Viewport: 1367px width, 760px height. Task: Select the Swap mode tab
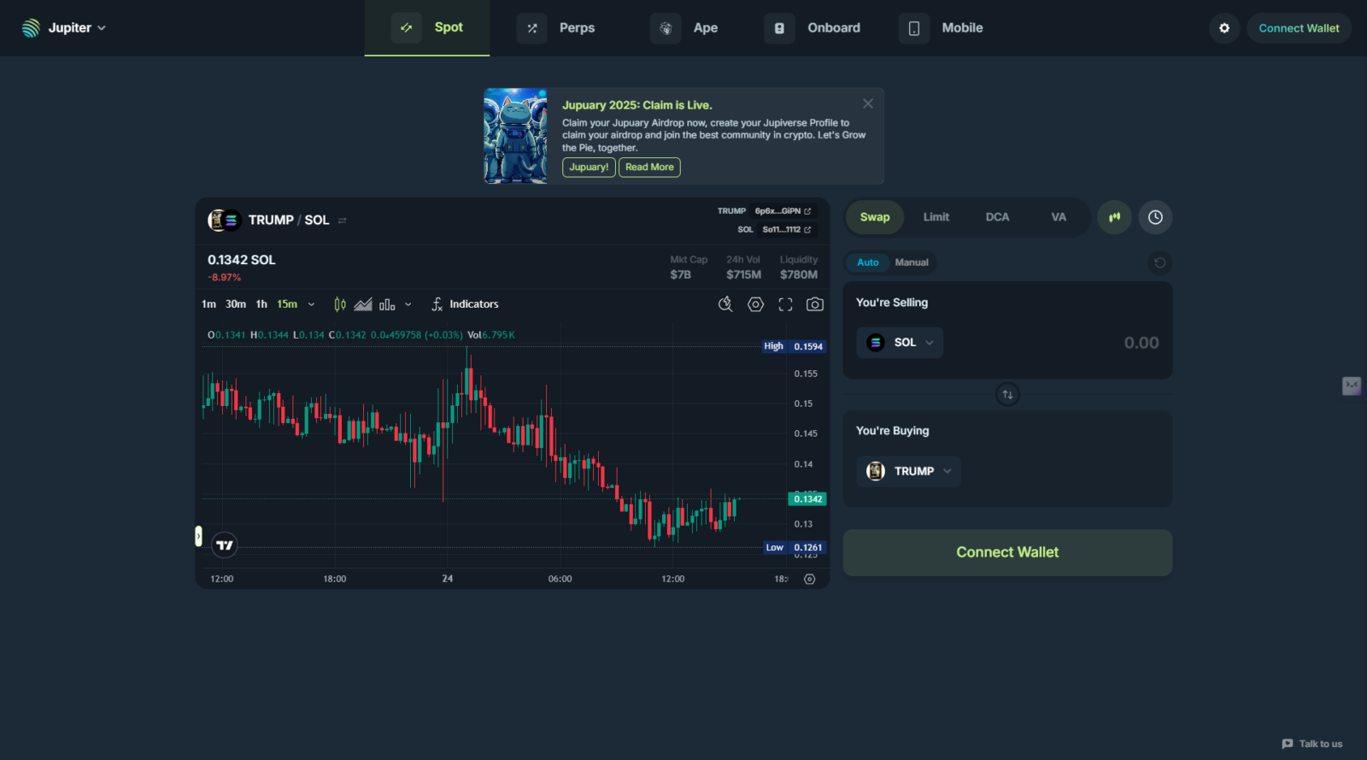[x=875, y=217]
